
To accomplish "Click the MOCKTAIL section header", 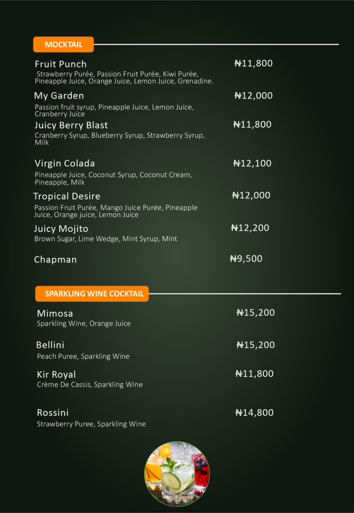I will 63,45.
